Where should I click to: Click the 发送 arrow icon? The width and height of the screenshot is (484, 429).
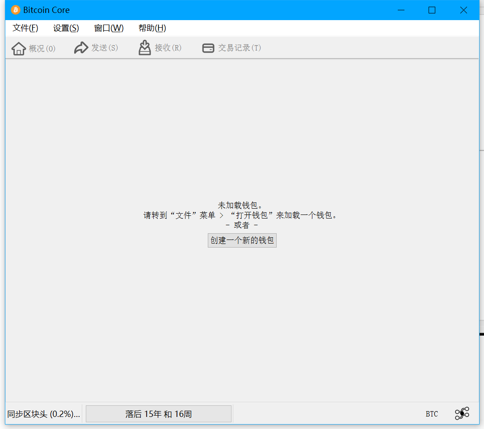pos(81,48)
